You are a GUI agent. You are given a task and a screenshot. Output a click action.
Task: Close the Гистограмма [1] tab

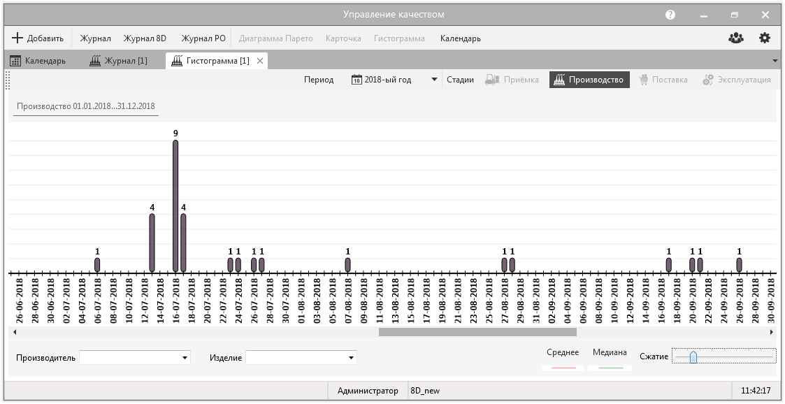[260, 61]
